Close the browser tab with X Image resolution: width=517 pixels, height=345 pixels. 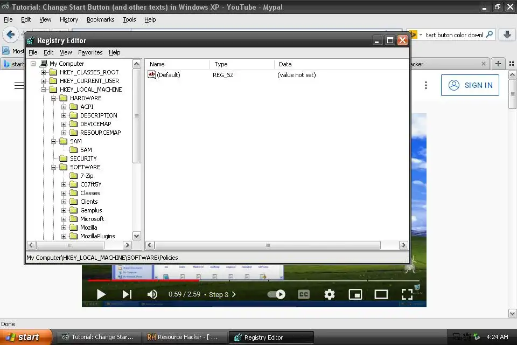point(484,64)
